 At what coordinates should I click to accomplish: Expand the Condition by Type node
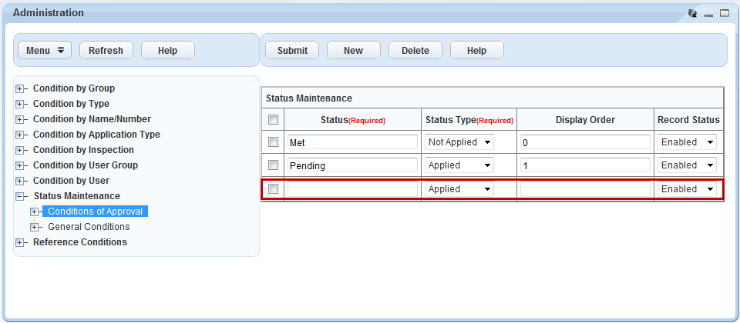click(x=20, y=104)
